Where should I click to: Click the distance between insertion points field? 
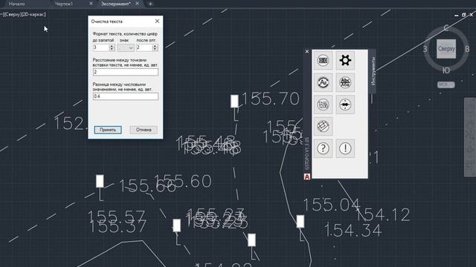126,72
